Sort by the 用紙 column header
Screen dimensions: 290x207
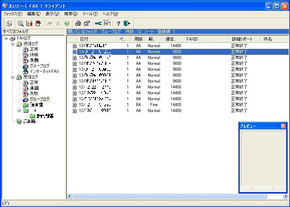point(138,39)
